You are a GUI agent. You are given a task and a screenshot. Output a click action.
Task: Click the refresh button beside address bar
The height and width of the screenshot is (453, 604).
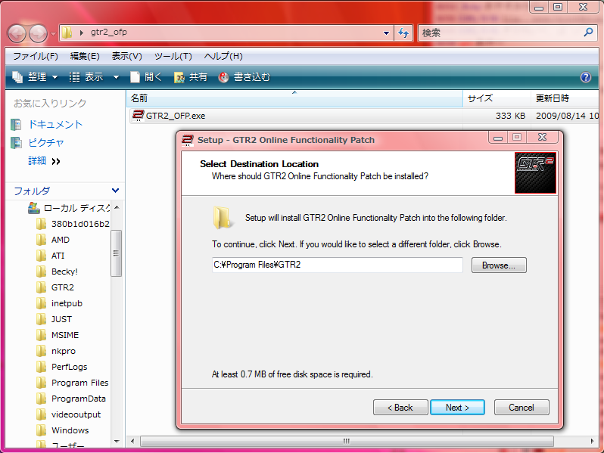point(403,33)
